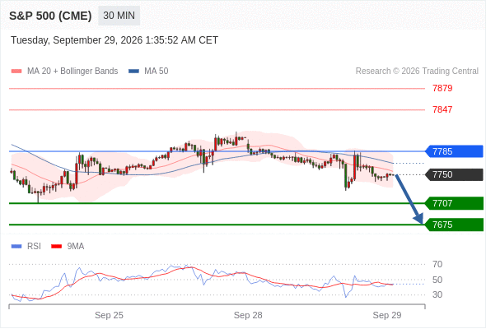Click the black 7750 current price tag

click(454, 174)
